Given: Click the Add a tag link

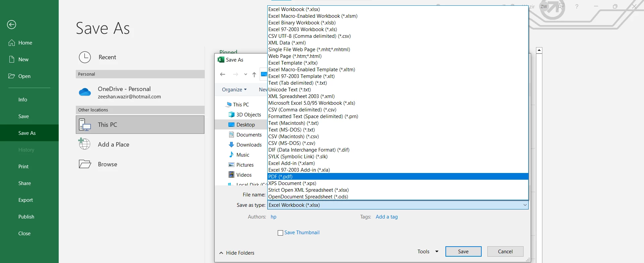Looking at the screenshot, I should click(386, 217).
